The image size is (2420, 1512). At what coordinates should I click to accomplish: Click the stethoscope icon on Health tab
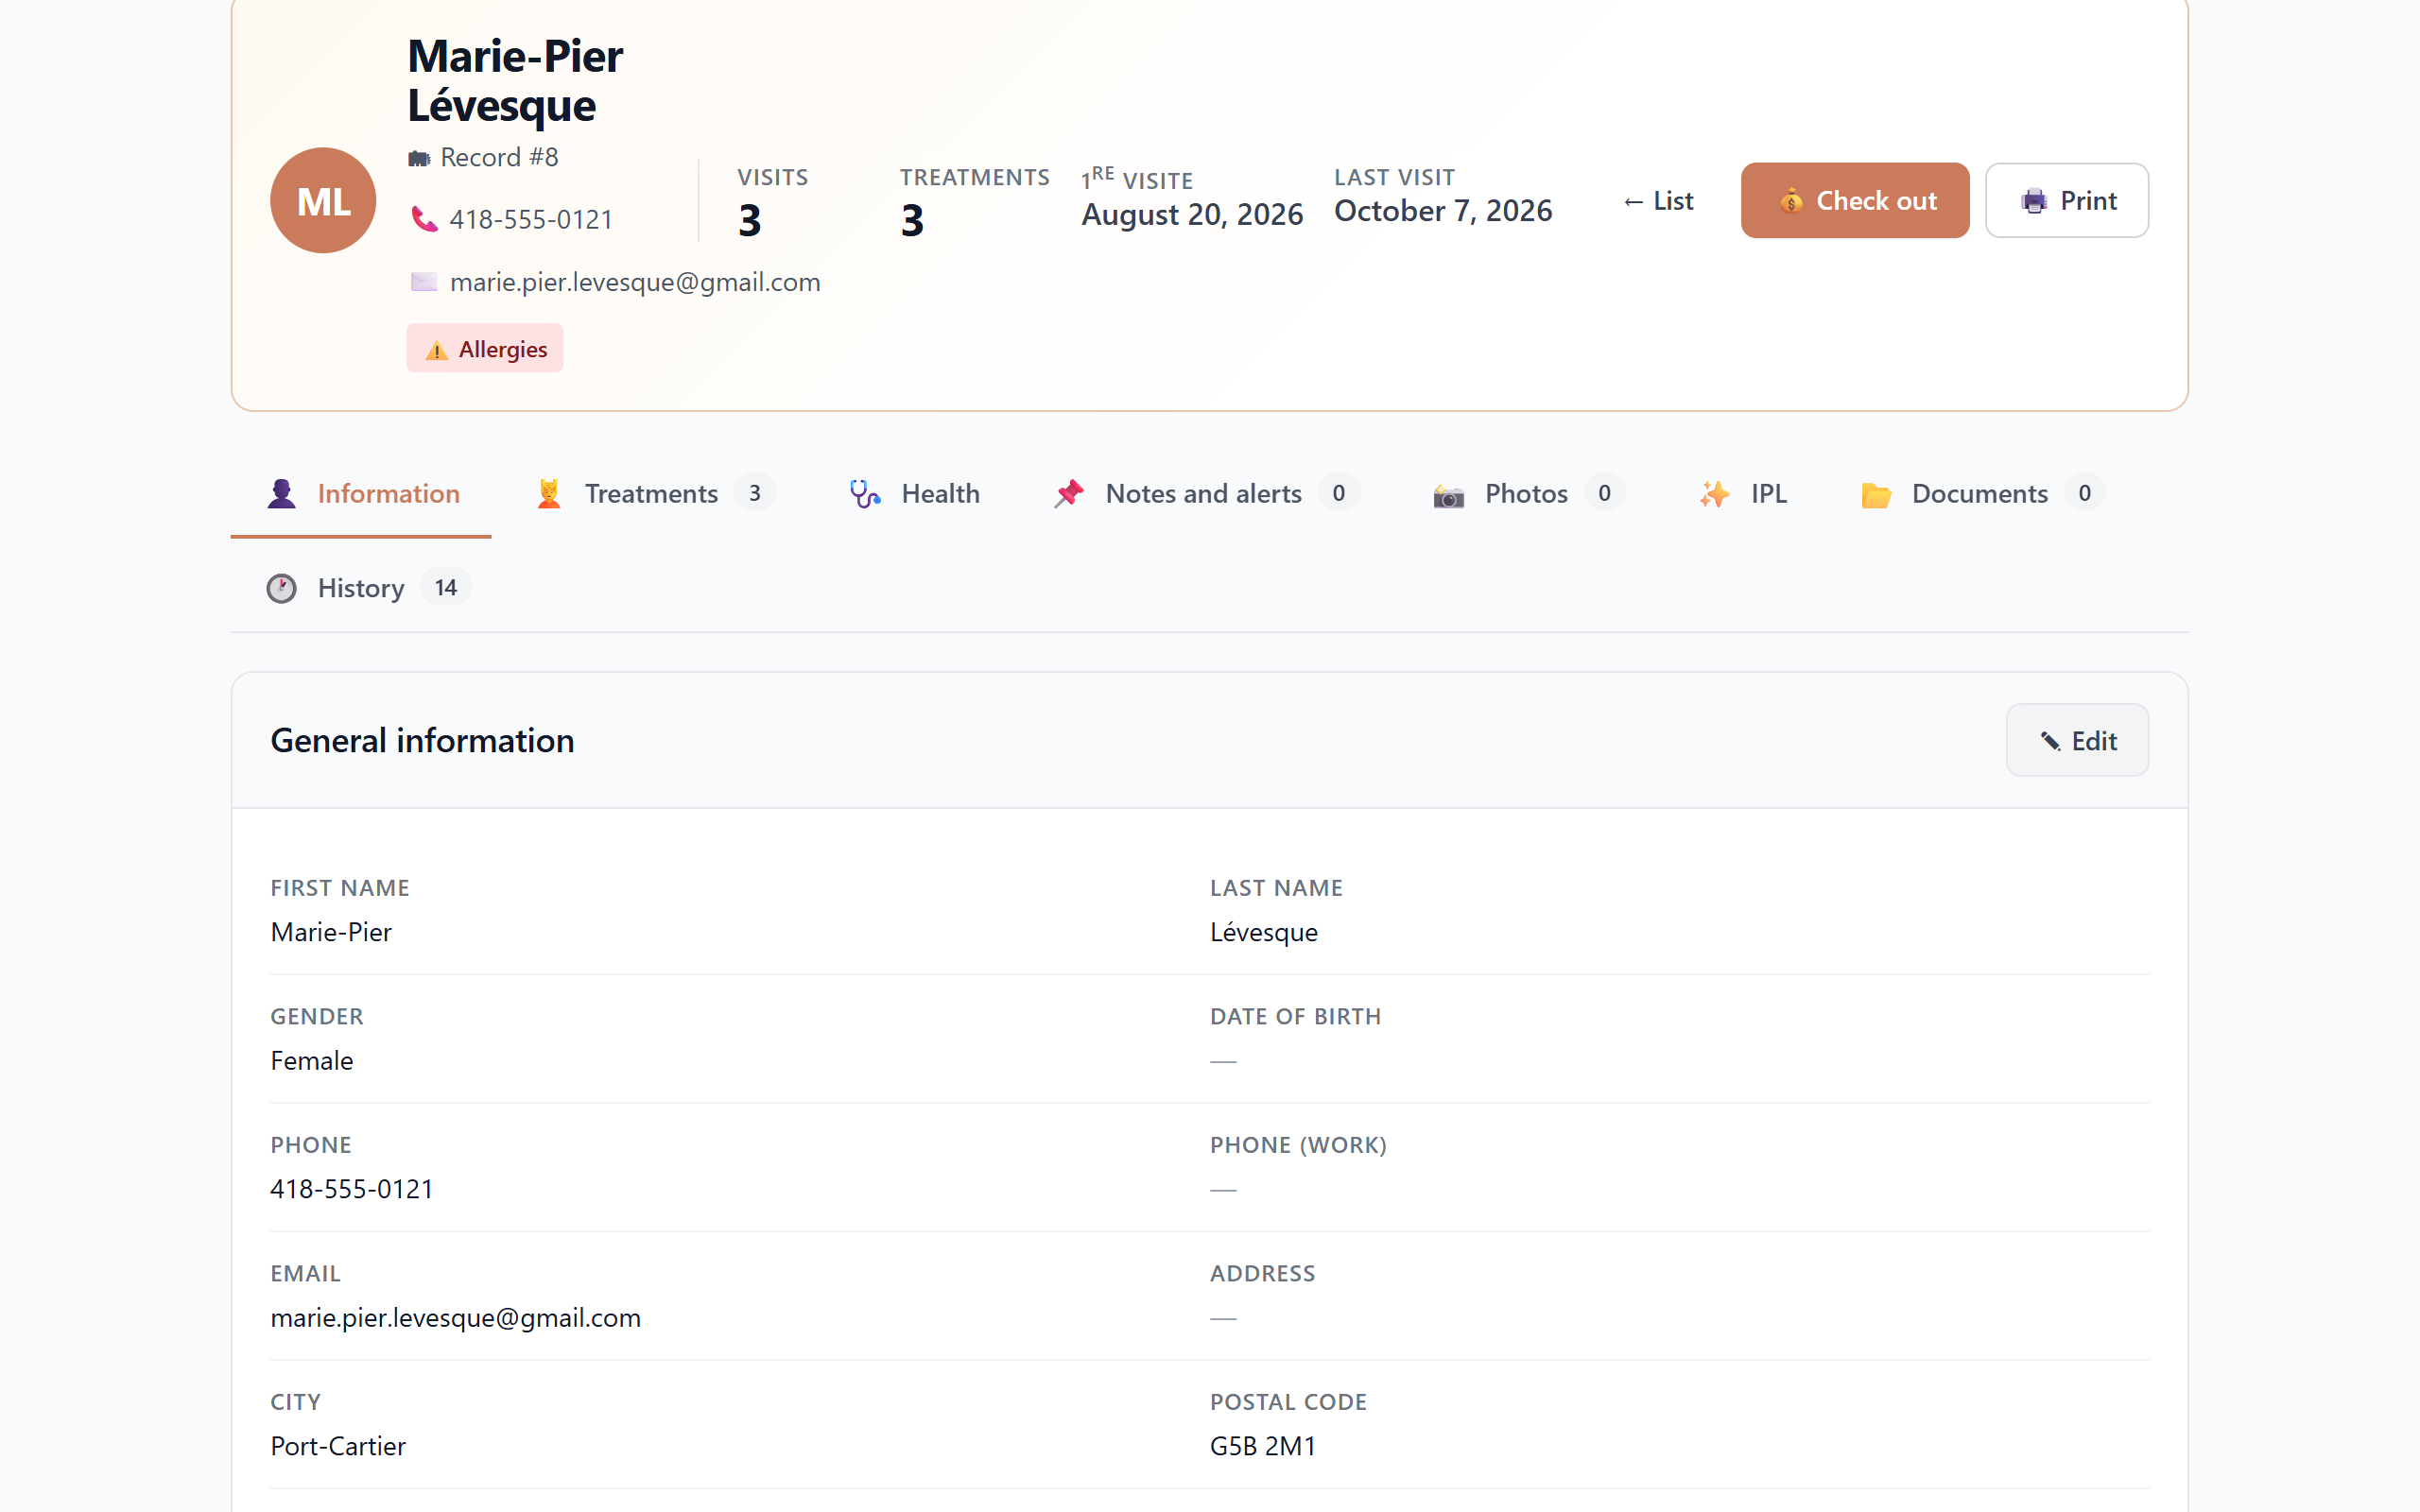tap(865, 494)
